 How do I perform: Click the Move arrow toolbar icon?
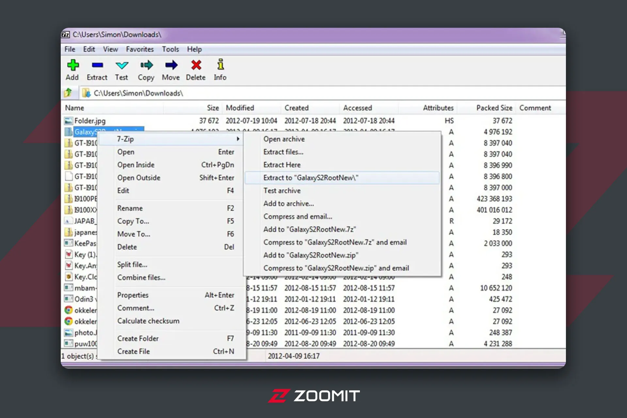click(171, 65)
